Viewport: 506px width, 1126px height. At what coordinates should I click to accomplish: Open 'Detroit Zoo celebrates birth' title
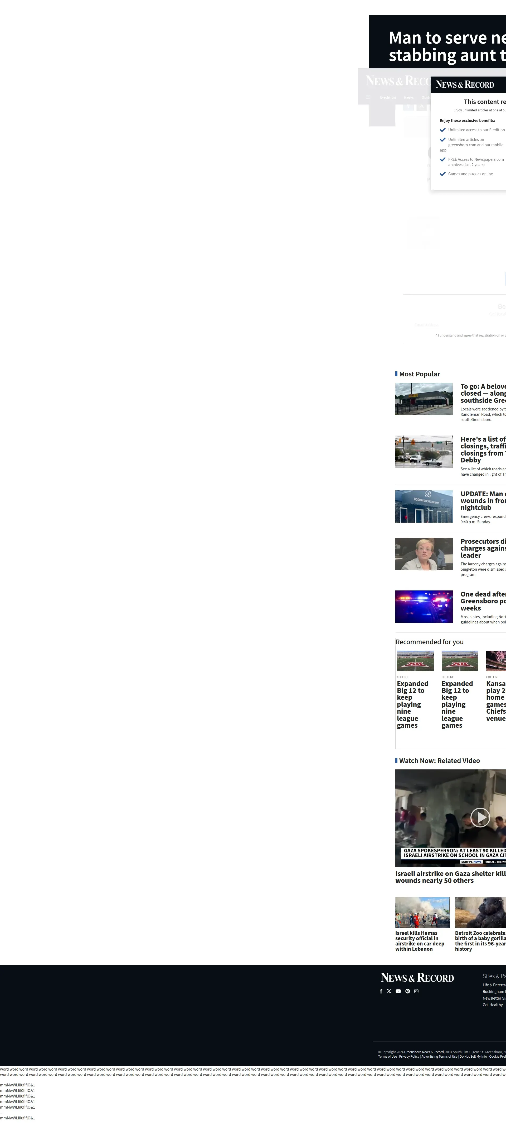tap(480, 941)
